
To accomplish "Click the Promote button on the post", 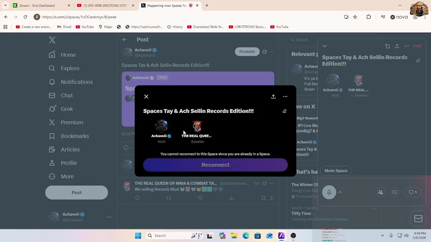I will click(247, 52).
